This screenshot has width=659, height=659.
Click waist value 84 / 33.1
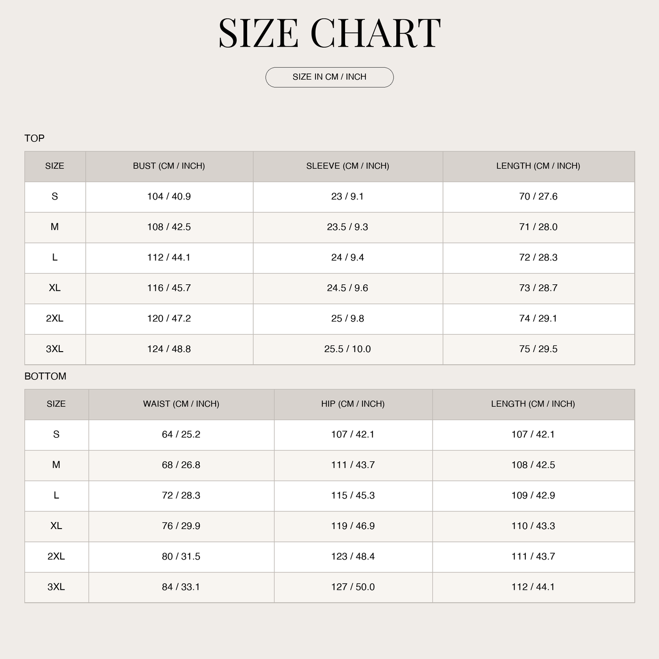(181, 587)
